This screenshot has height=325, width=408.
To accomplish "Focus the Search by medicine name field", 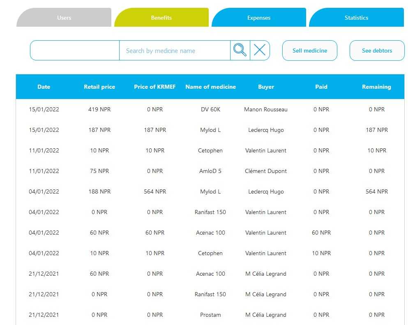I will 175,51.
